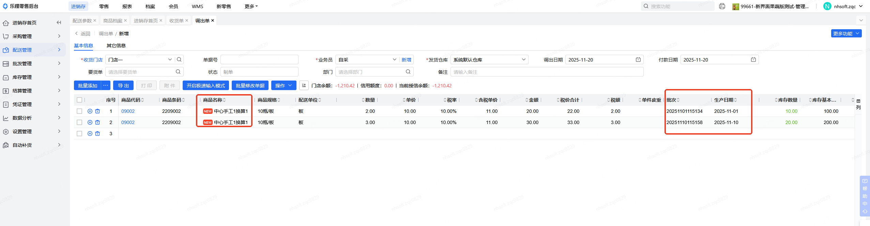
Task: Open the 报表 top menu
Action: [127, 6]
